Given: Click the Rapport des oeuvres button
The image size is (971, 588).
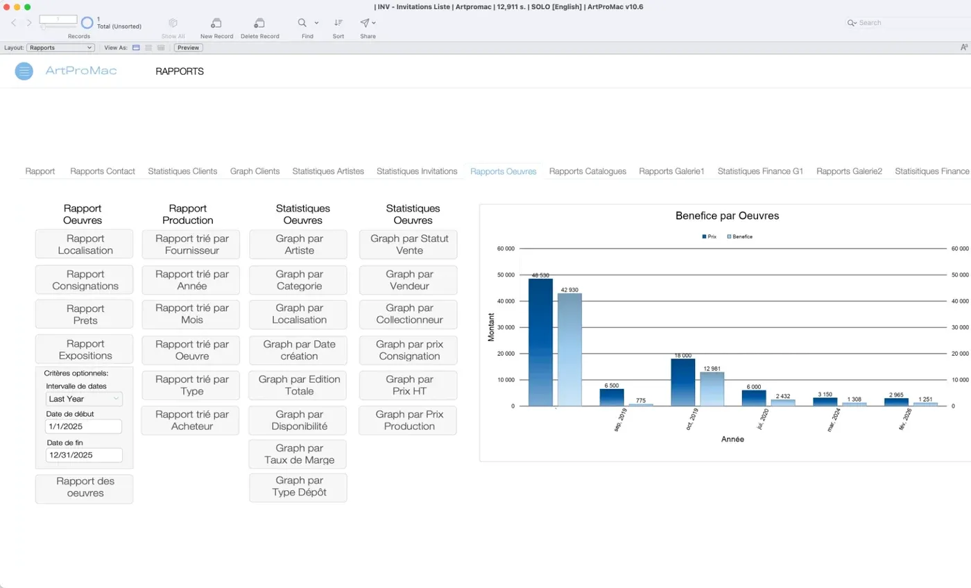Looking at the screenshot, I should coord(84,488).
